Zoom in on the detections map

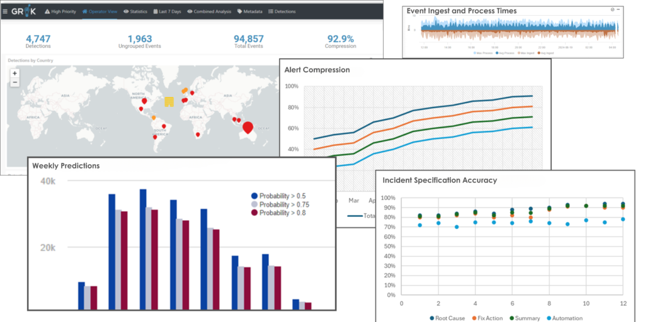14,73
